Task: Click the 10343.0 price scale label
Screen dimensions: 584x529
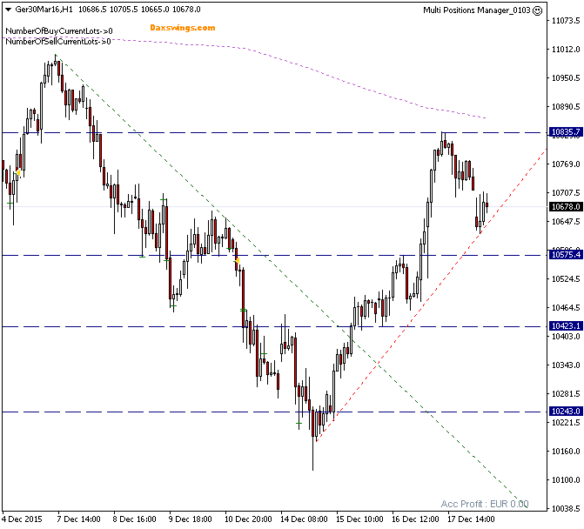Action: (x=566, y=365)
